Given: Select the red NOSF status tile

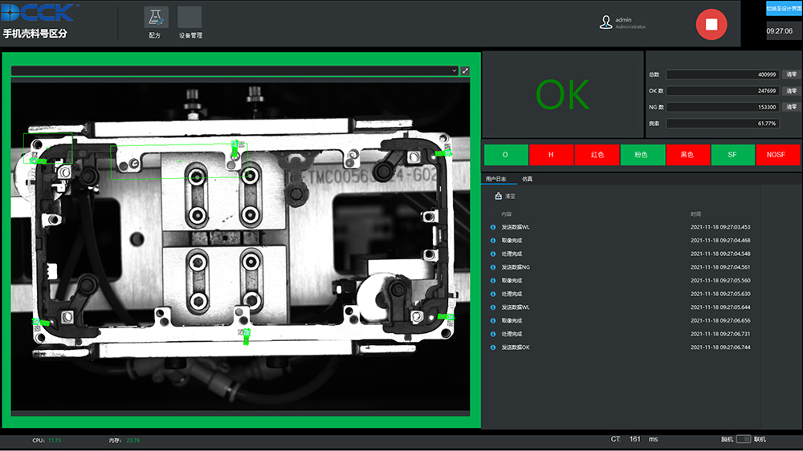Looking at the screenshot, I should (777, 154).
